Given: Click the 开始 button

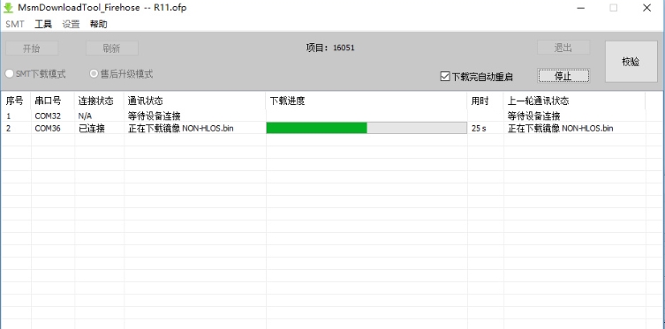Looking at the screenshot, I should (32, 49).
